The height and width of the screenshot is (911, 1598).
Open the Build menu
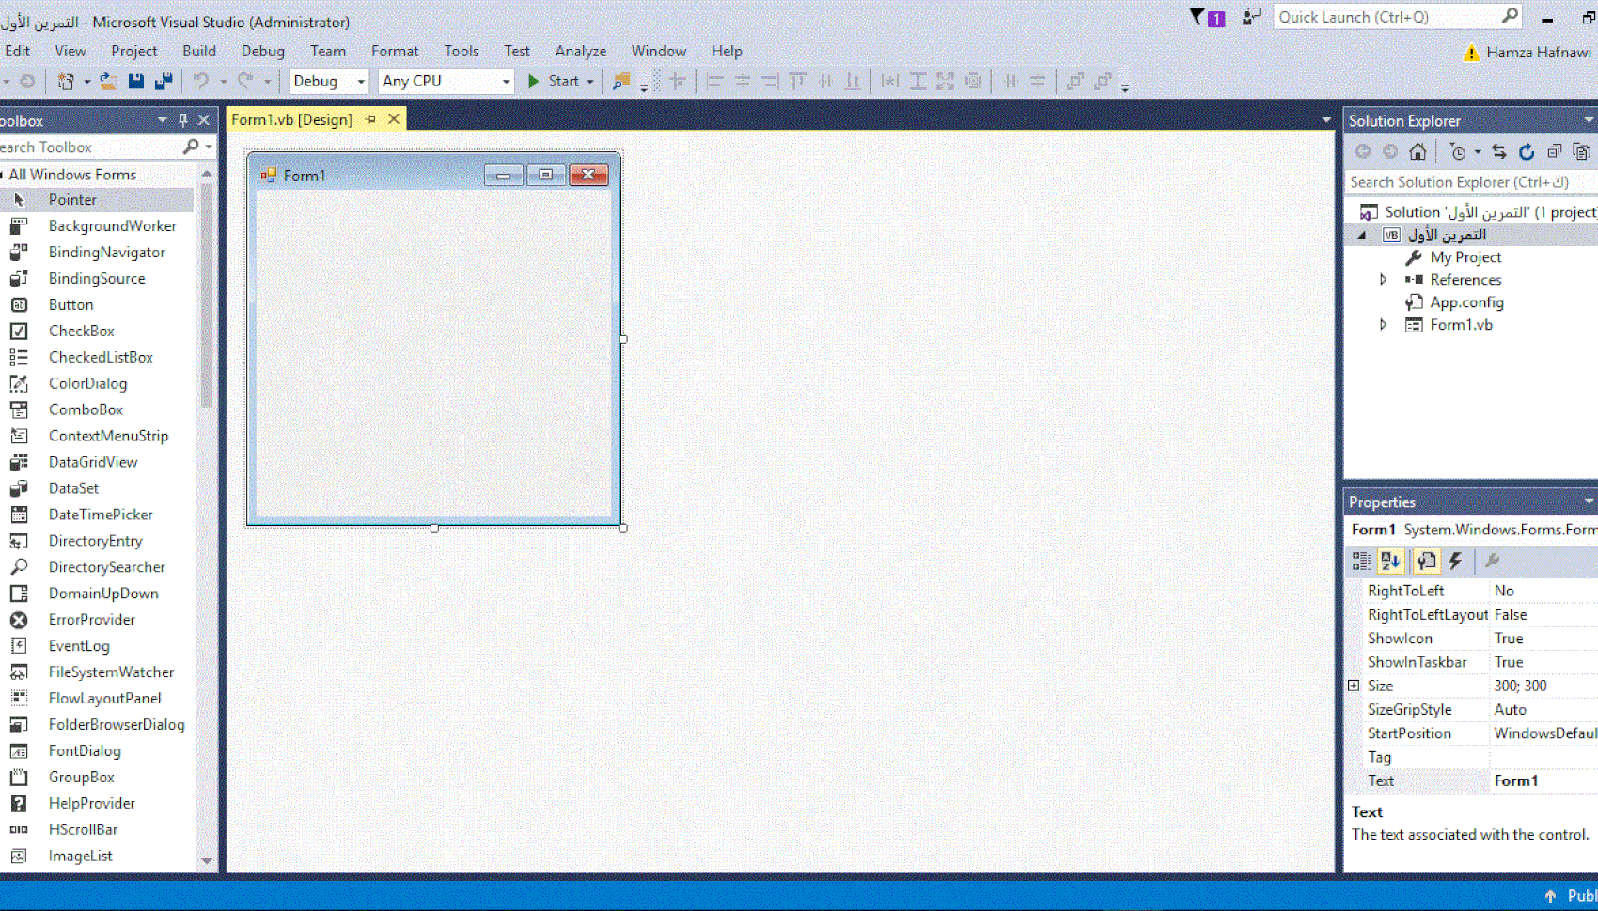199,51
